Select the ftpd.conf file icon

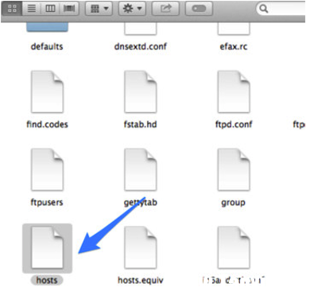(234, 91)
